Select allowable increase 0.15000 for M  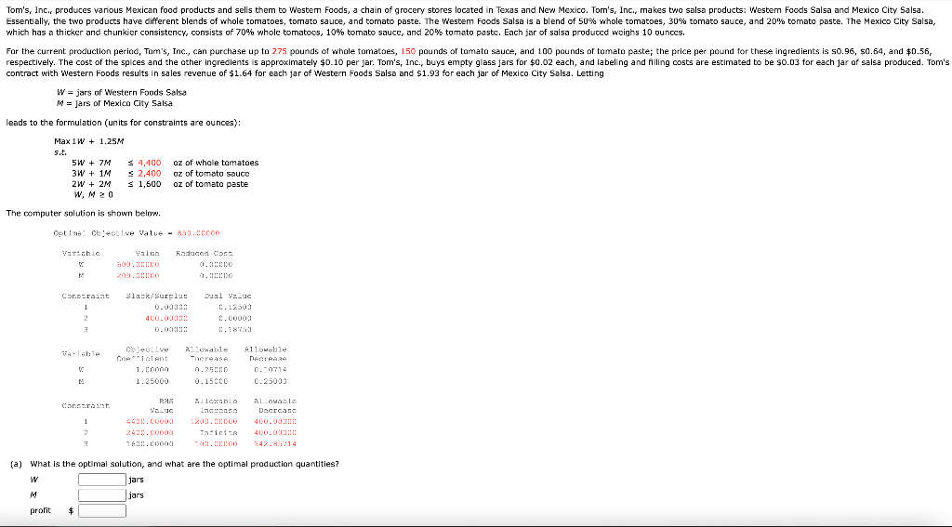(x=211, y=381)
